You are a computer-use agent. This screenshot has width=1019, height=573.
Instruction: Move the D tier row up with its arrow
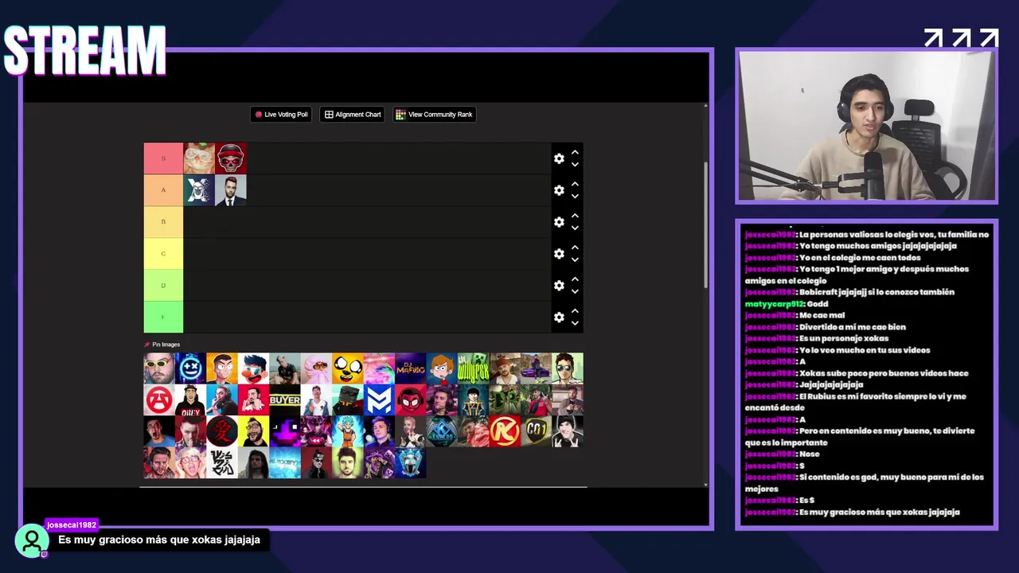[575, 279]
